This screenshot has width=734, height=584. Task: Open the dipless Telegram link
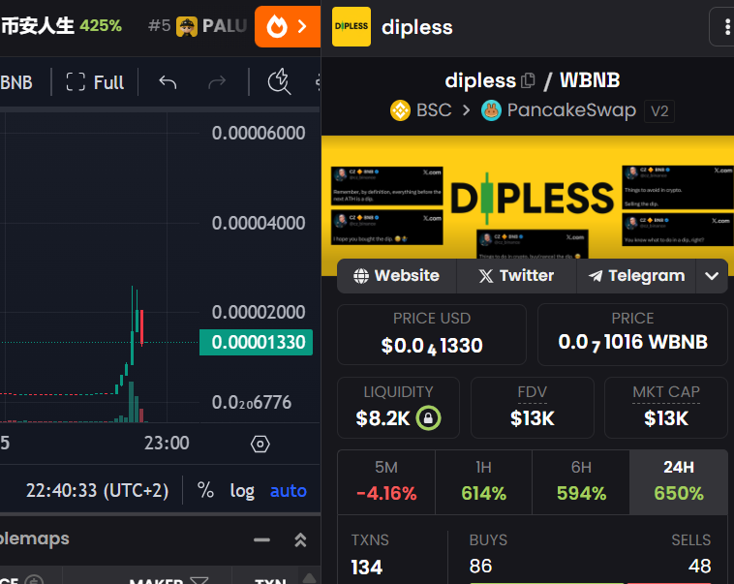pyautogui.click(x=636, y=276)
